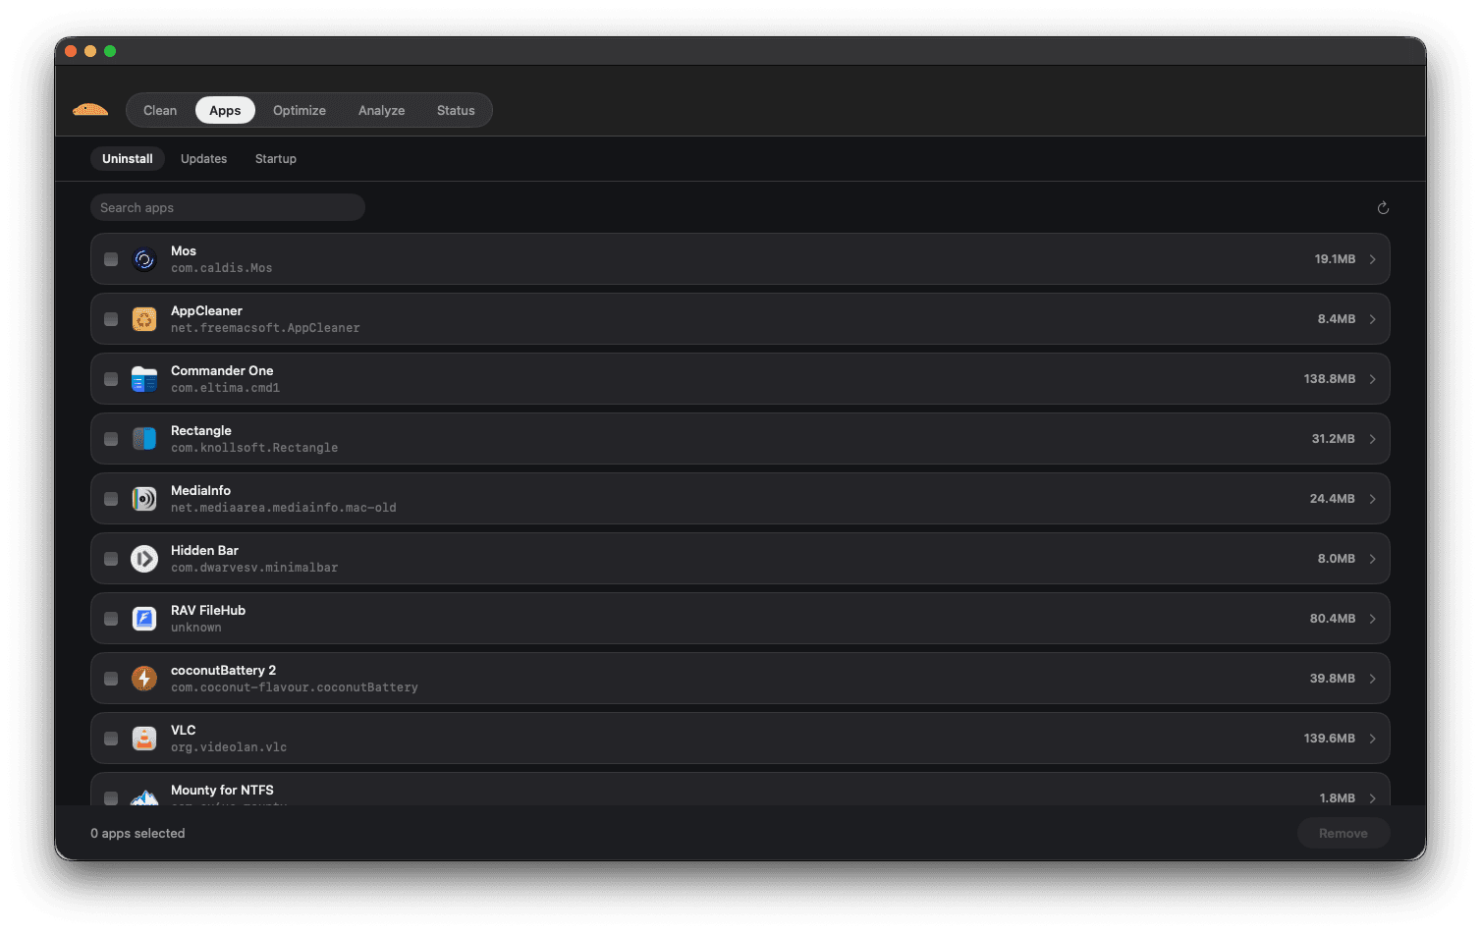Switch to the Updates sub-tab
Image resolution: width=1481 pixels, height=933 pixels.
pyautogui.click(x=204, y=159)
